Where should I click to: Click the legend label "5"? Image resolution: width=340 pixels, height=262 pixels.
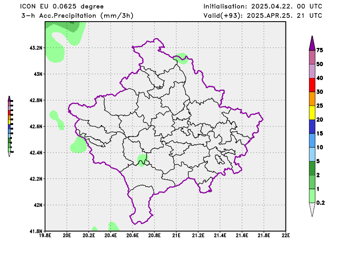pos(318,161)
